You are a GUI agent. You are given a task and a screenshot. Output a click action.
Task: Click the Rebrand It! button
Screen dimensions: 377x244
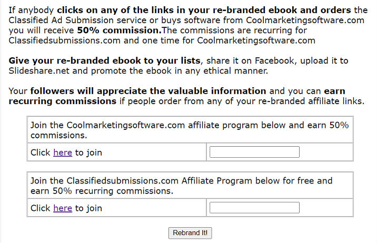pos(190,233)
